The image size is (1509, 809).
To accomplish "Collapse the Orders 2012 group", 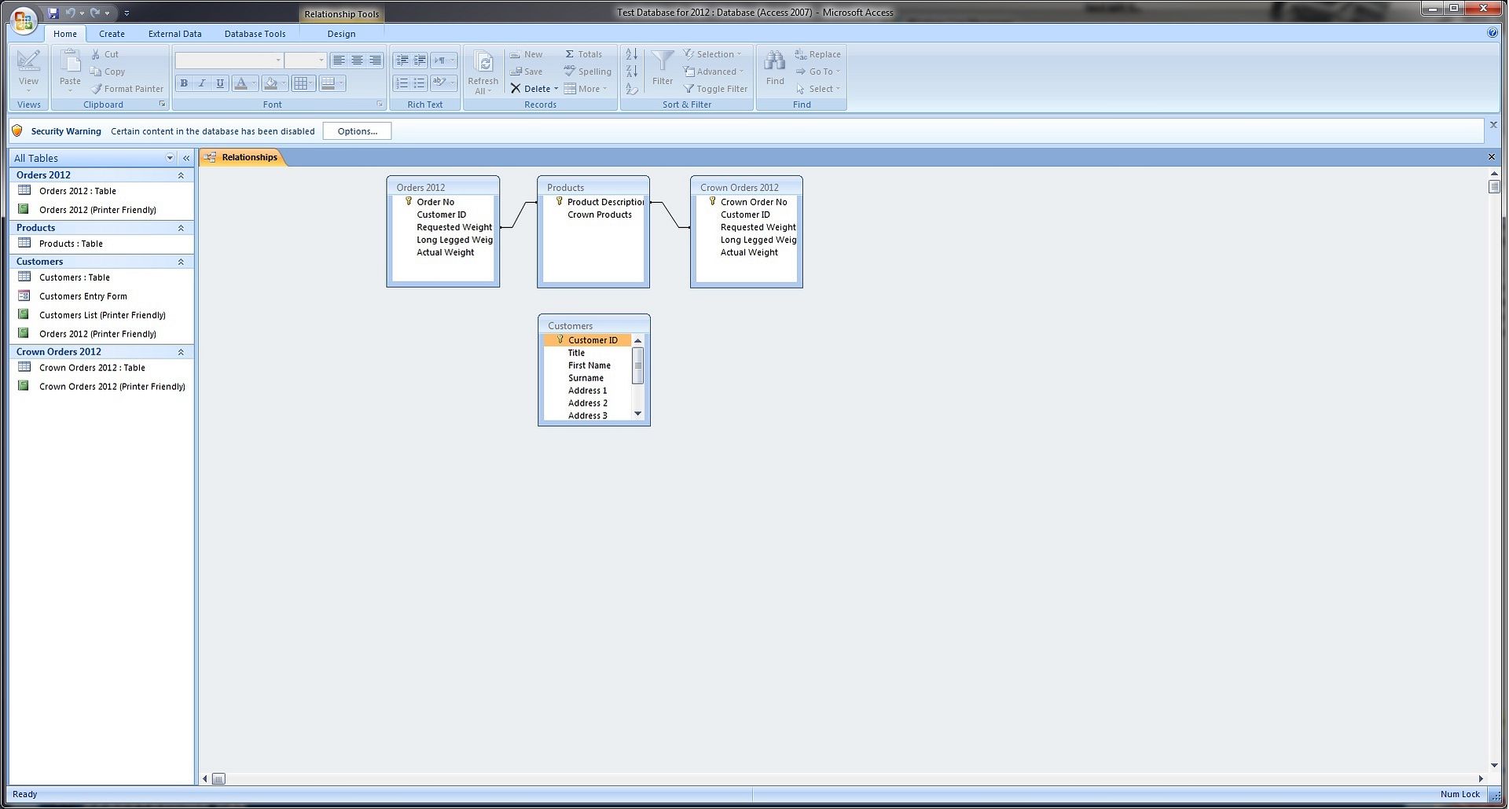I will (x=181, y=175).
